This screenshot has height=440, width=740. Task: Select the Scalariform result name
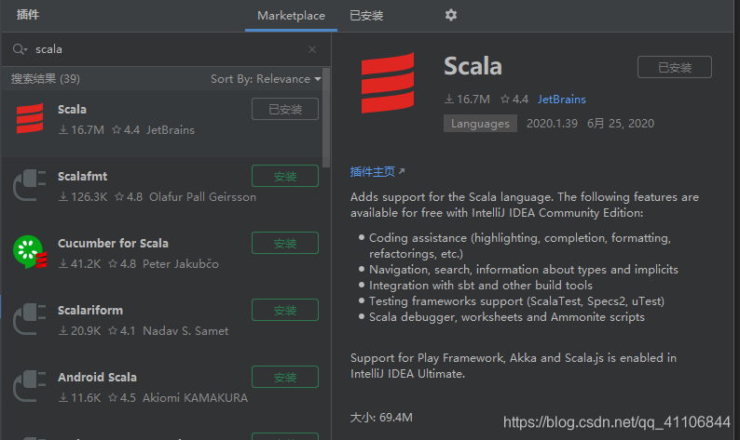click(90, 310)
